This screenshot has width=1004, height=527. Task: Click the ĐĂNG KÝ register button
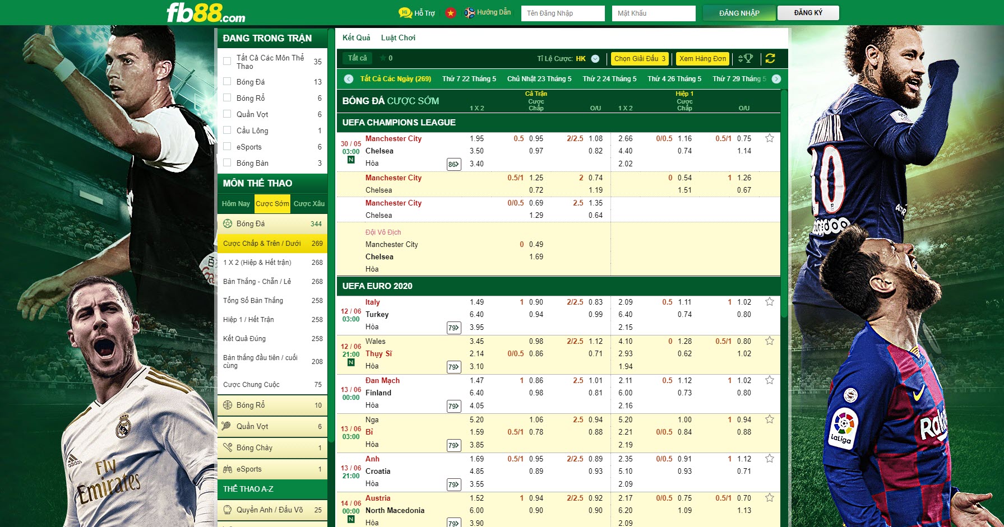[x=808, y=13]
